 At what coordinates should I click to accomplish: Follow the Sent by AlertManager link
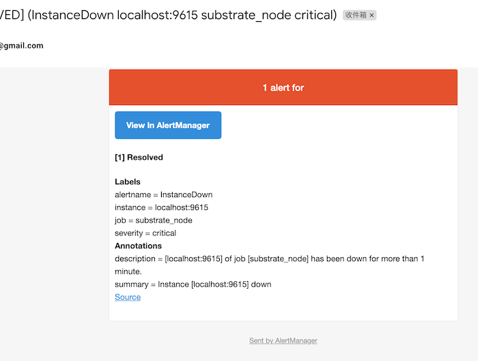point(283,341)
